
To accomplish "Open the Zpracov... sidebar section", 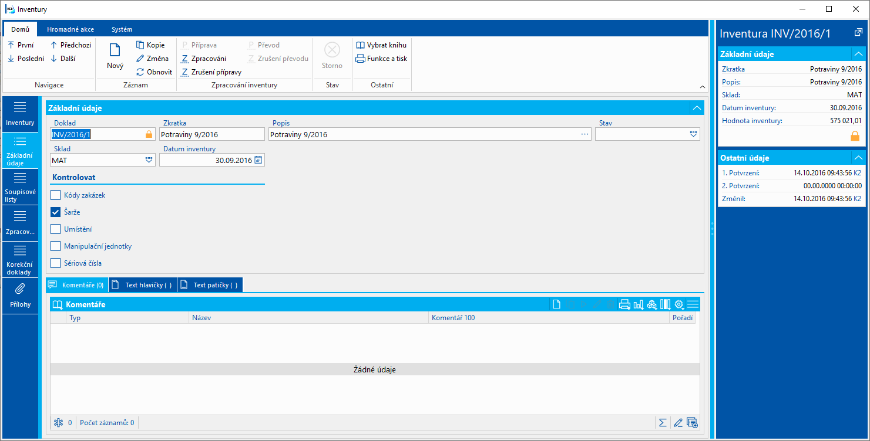I will [x=20, y=223].
